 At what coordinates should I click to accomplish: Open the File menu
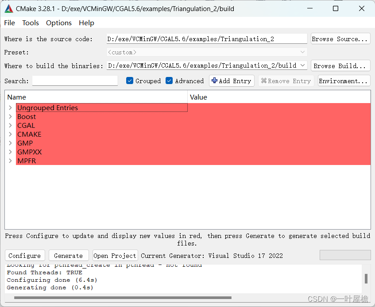(x=10, y=23)
